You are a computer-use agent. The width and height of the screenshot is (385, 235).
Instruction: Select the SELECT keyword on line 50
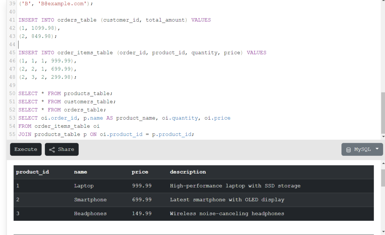pos(28,93)
